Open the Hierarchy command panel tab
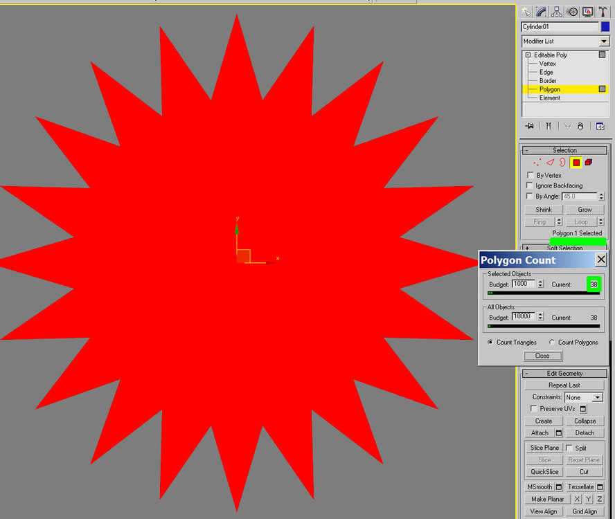This screenshot has height=519, width=615. (557, 12)
